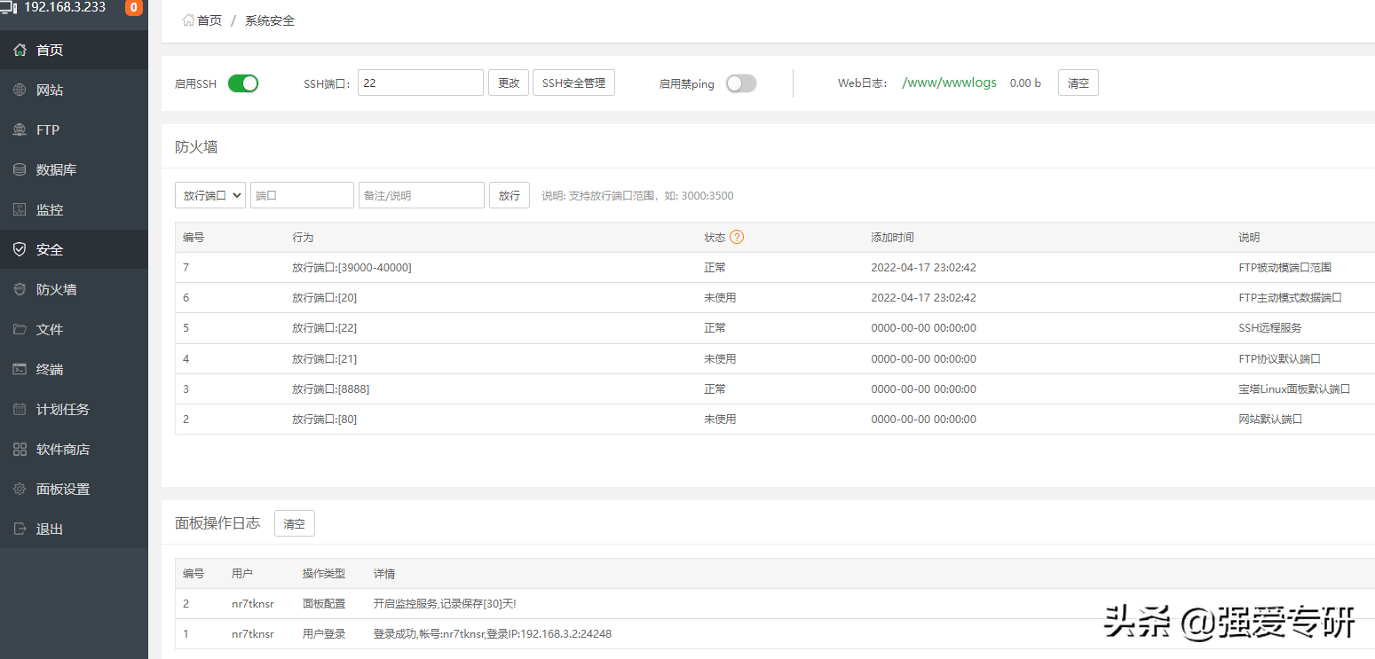This screenshot has height=659, width=1375.
Task: Click the SSH端口 input field
Action: point(421,82)
